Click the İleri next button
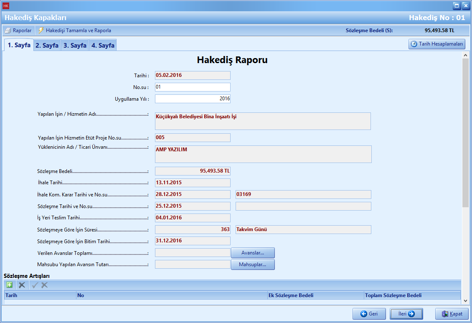The image size is (472, 323). (406, 314)
